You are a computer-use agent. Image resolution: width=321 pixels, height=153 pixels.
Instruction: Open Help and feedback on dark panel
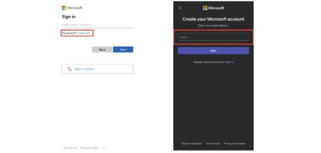[191, 144]
